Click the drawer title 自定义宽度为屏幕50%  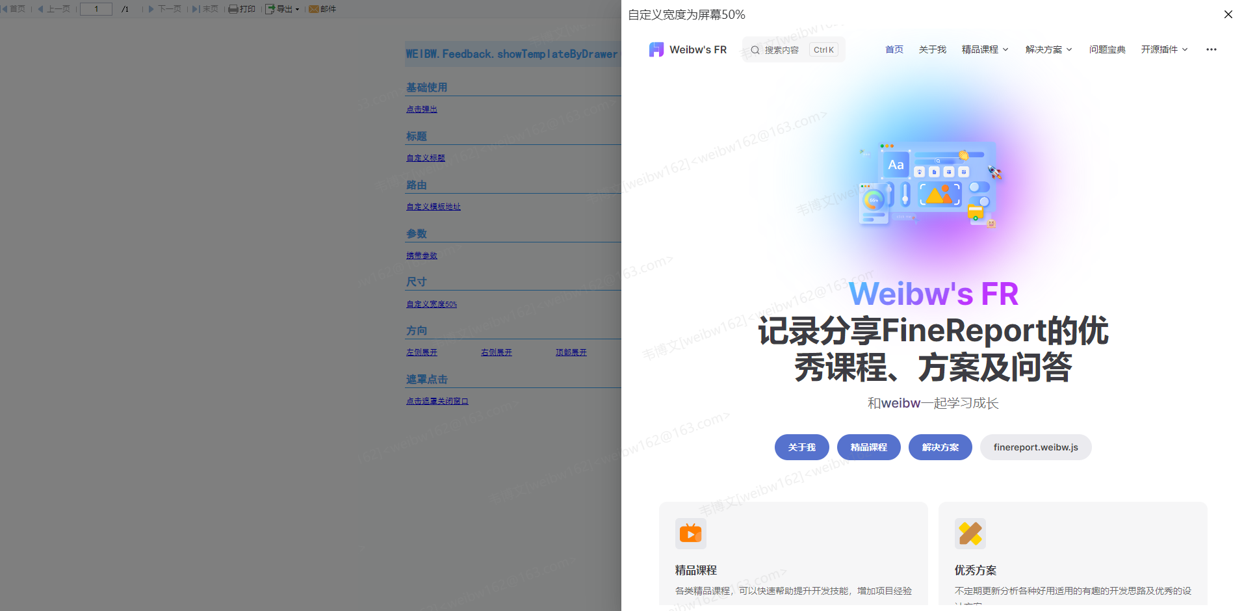[687, 14]
